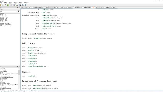Open Qt Assistant Manual in contents
Screen dimensions: 163x92
coord(5,76)
